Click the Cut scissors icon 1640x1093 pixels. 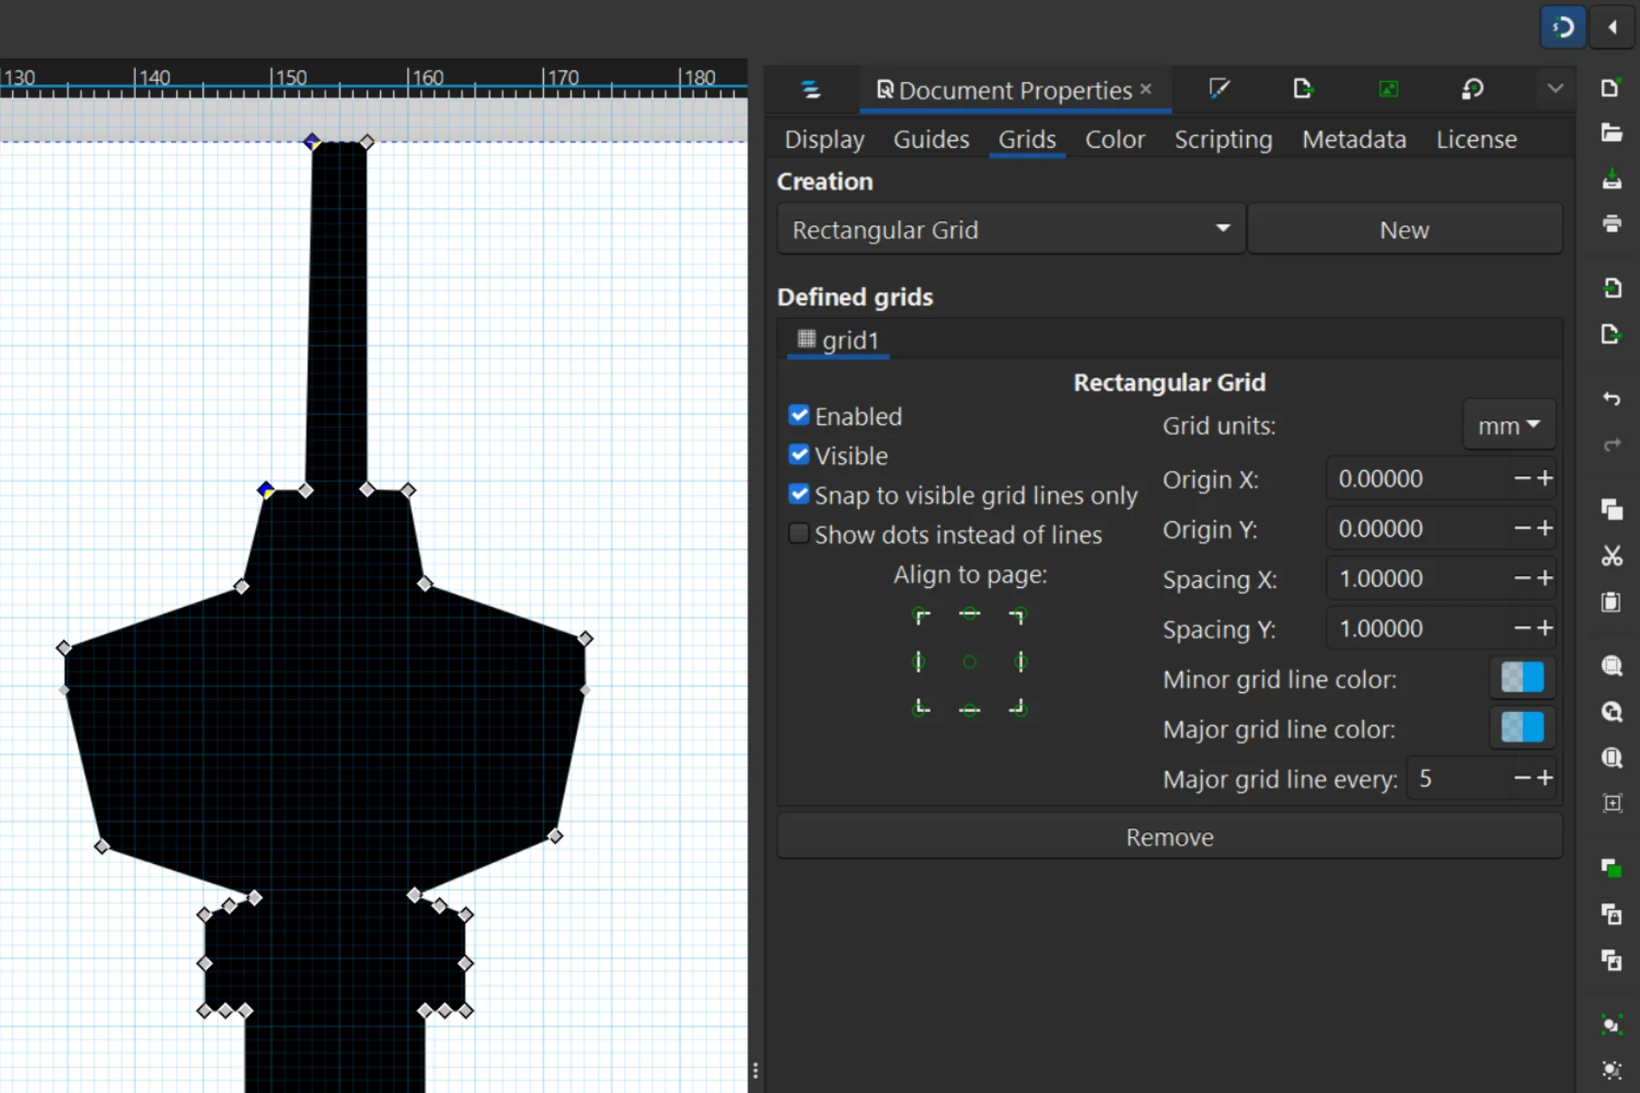click(1611, 556)
